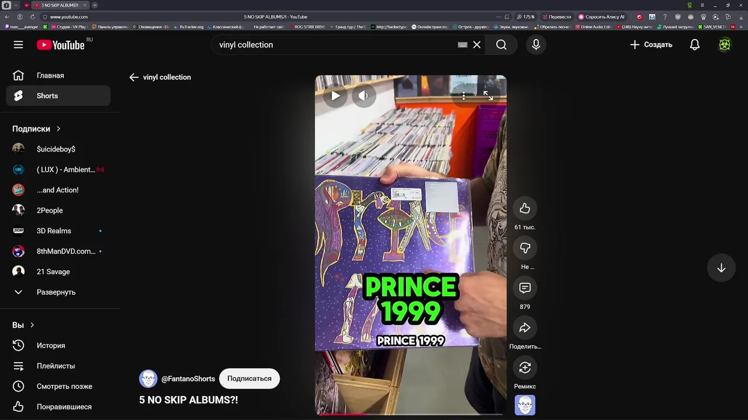
Task: Clear the search field with X
Action: tap(477, 45)
